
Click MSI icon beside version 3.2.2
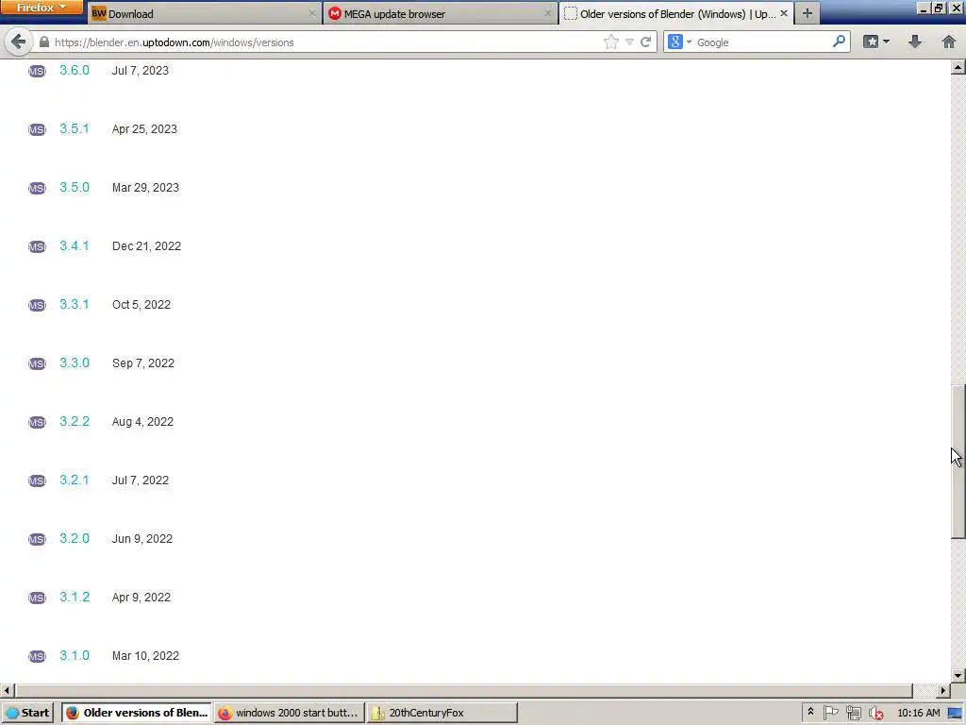37,422
